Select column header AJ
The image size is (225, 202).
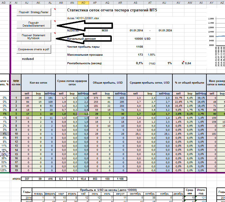point(27,3)
